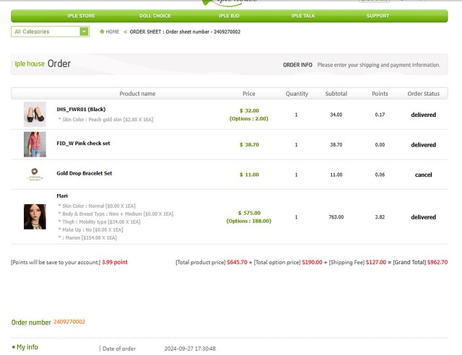The image size is (462, 355).
Task: Click Thigh : Mobility type option line
Action: click(x=100, y=222)
